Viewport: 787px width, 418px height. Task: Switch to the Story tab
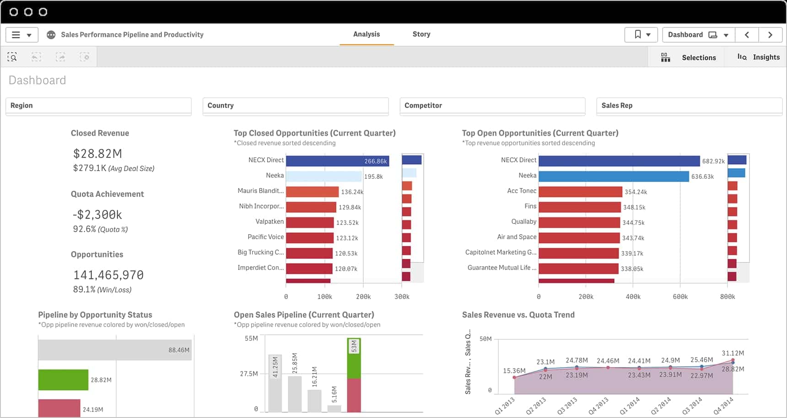pyautogui.click(x=421, y=34)
